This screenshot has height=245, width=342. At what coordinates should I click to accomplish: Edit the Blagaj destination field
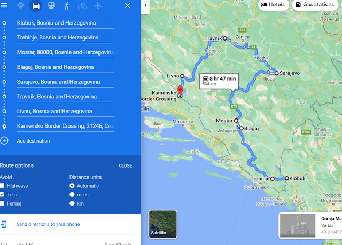coord(65,67)
